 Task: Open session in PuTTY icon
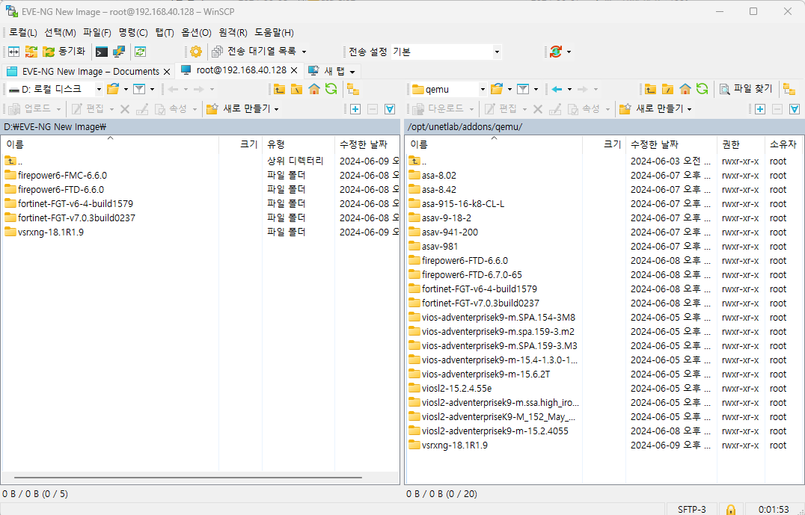tap(119, 52)
